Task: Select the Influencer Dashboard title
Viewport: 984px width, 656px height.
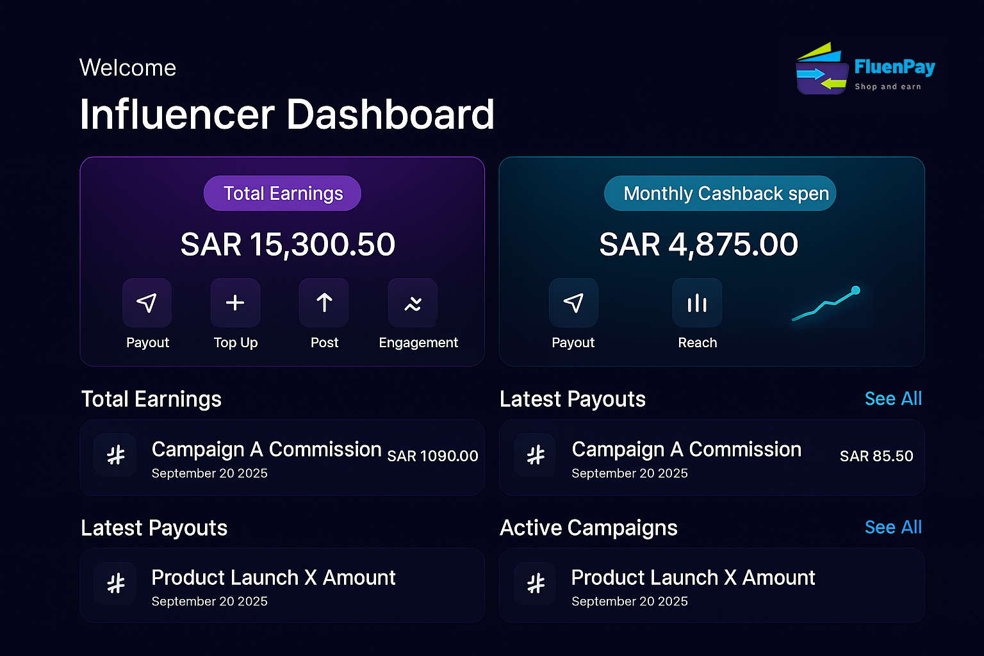Action: [x=287, y=115]
